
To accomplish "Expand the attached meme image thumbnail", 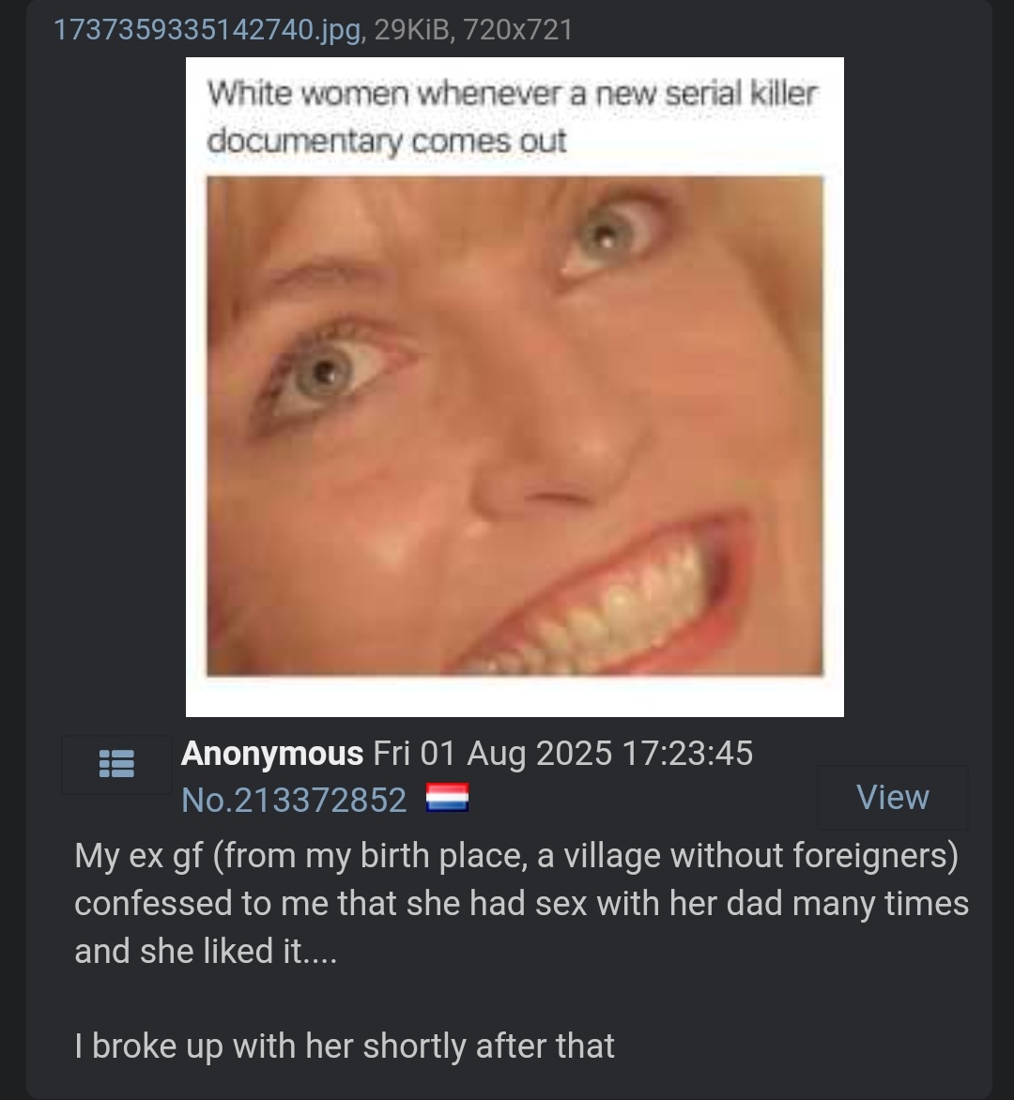I will coord(515,387).
